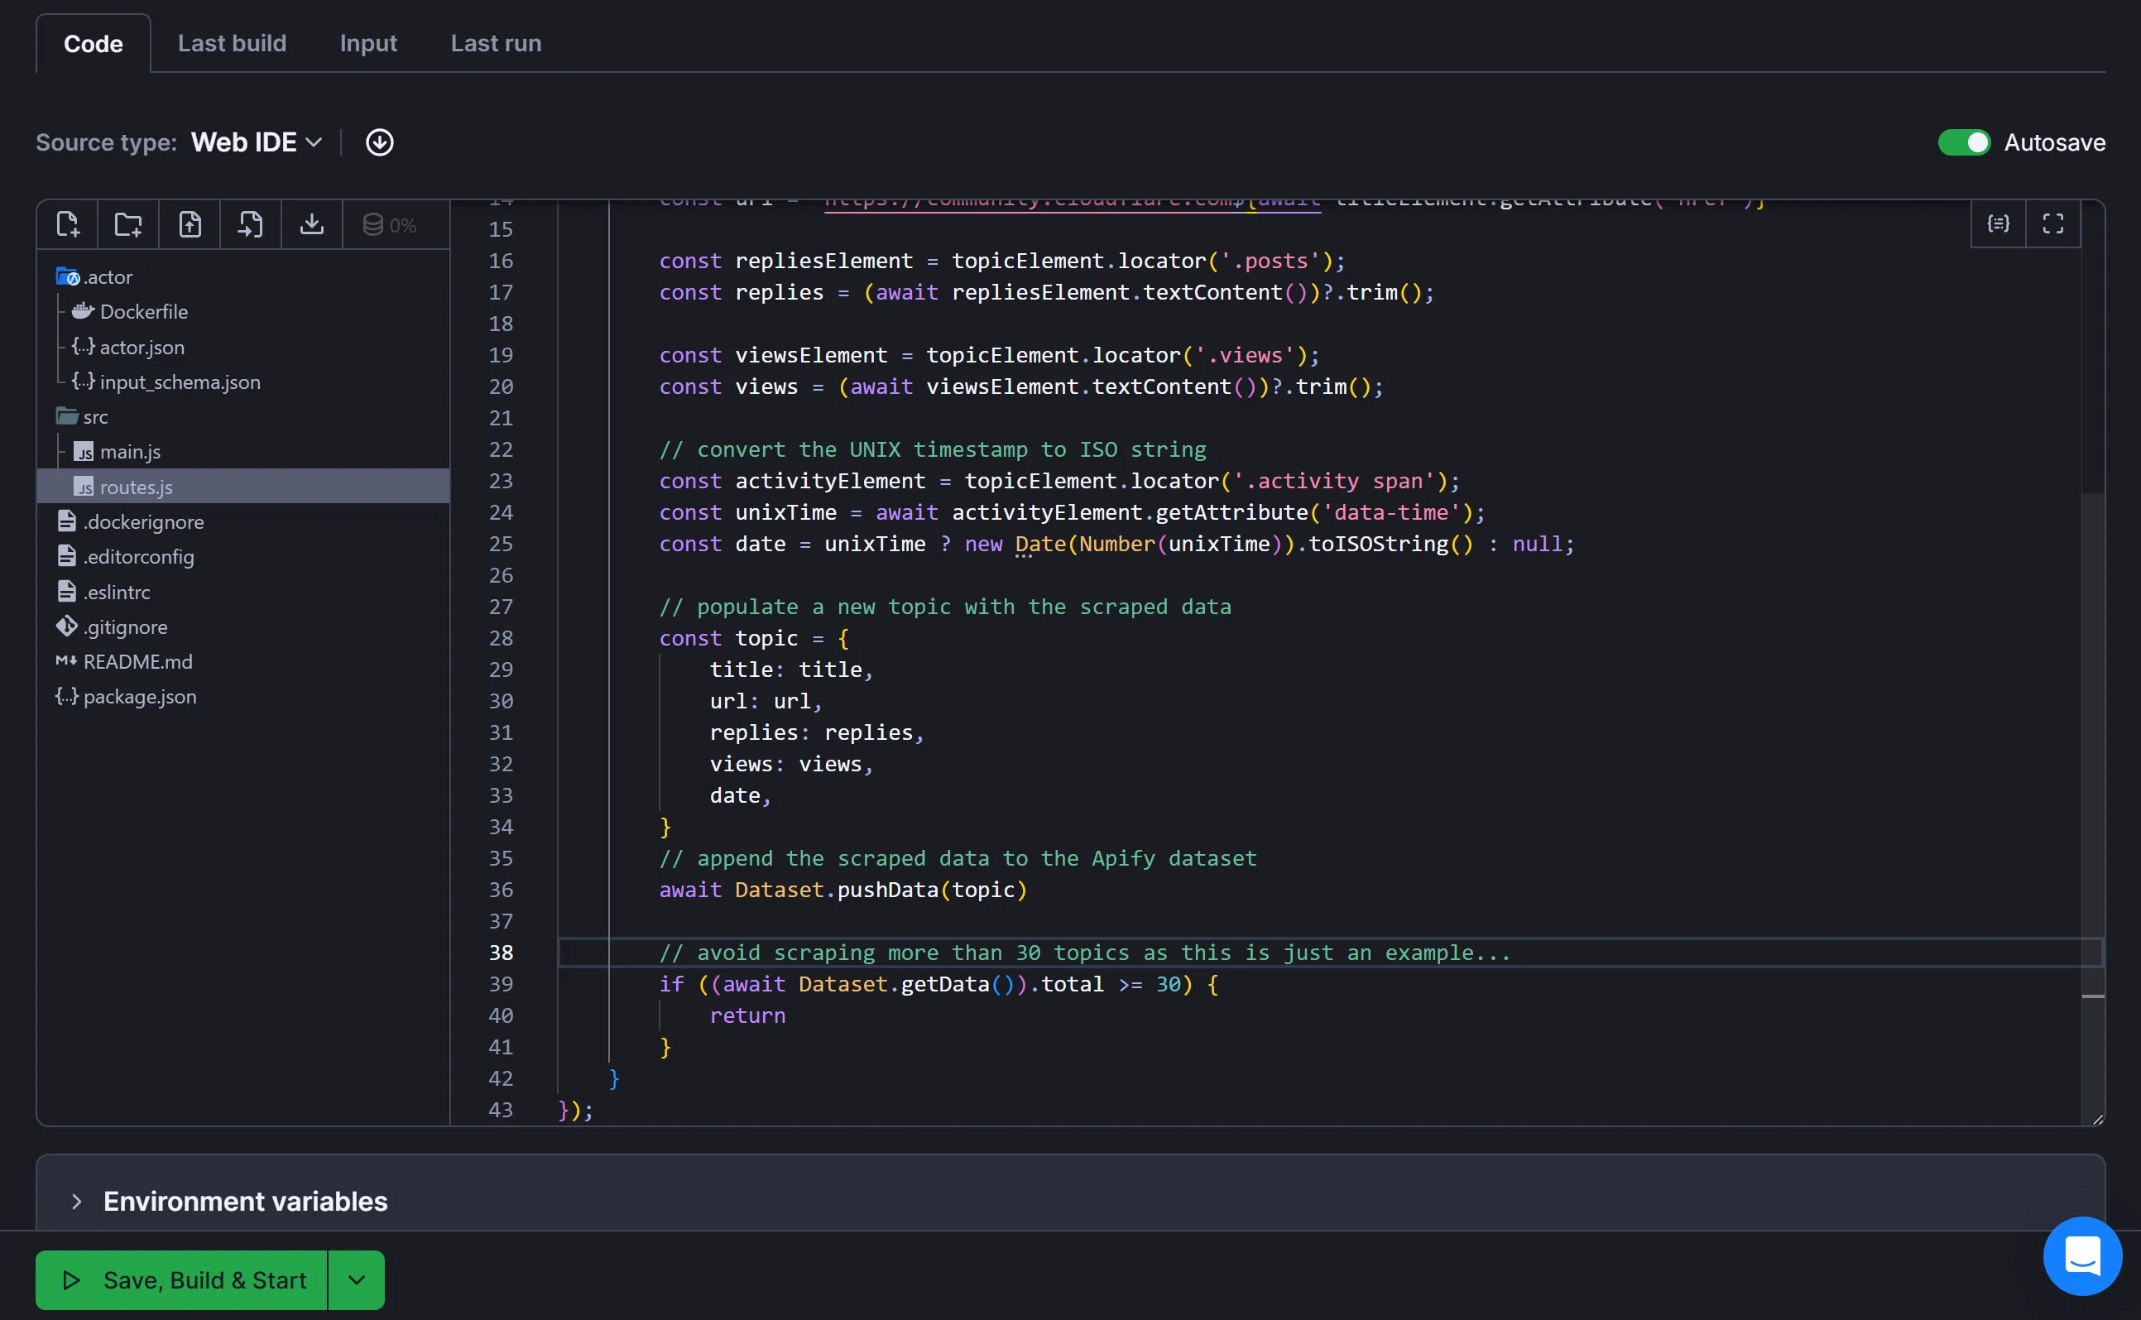Click the 'await Dataset.pushData(topic)' line
This screenshot has height=1320, width=2141.
pyautogui.click(x=843, y=890)
